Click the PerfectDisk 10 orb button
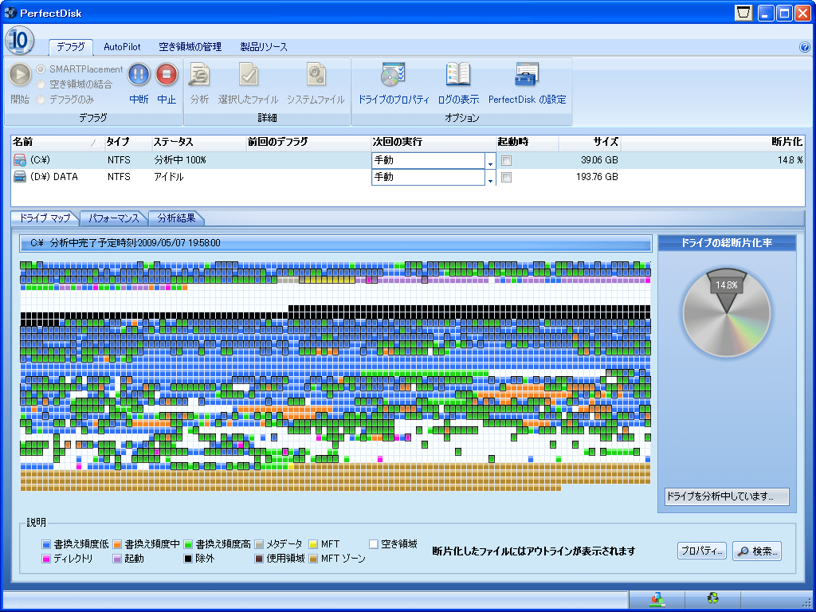 (x=19, y=40)
